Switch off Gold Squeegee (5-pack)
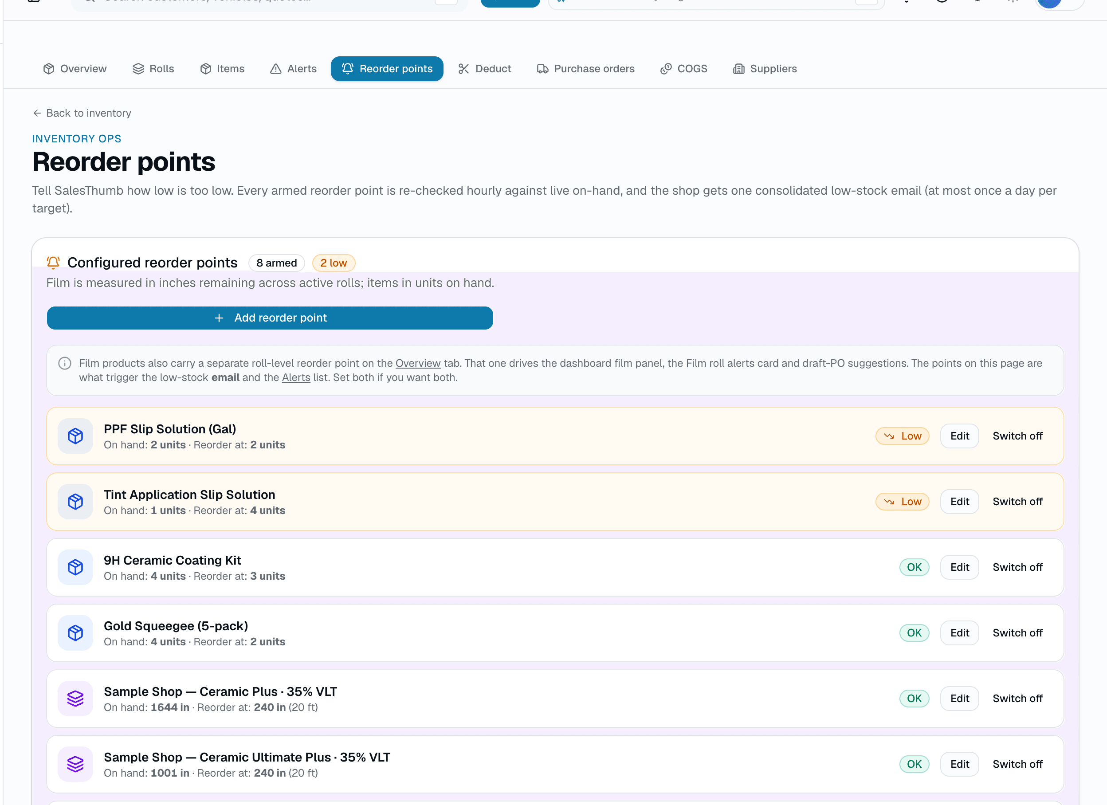1107x805 pixels. [1017, 632]
